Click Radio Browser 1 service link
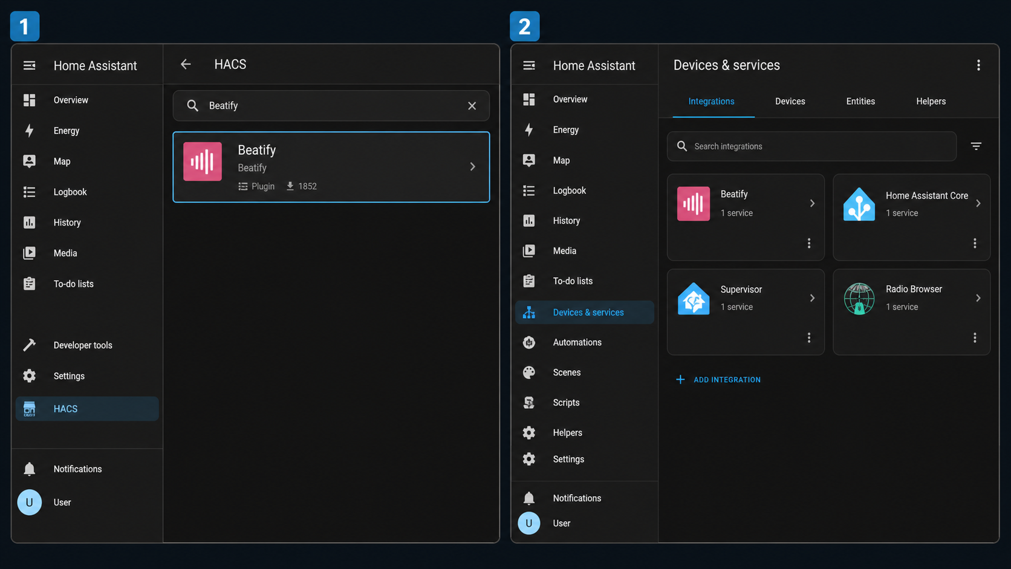The image size is (1011, 569). 902,307
